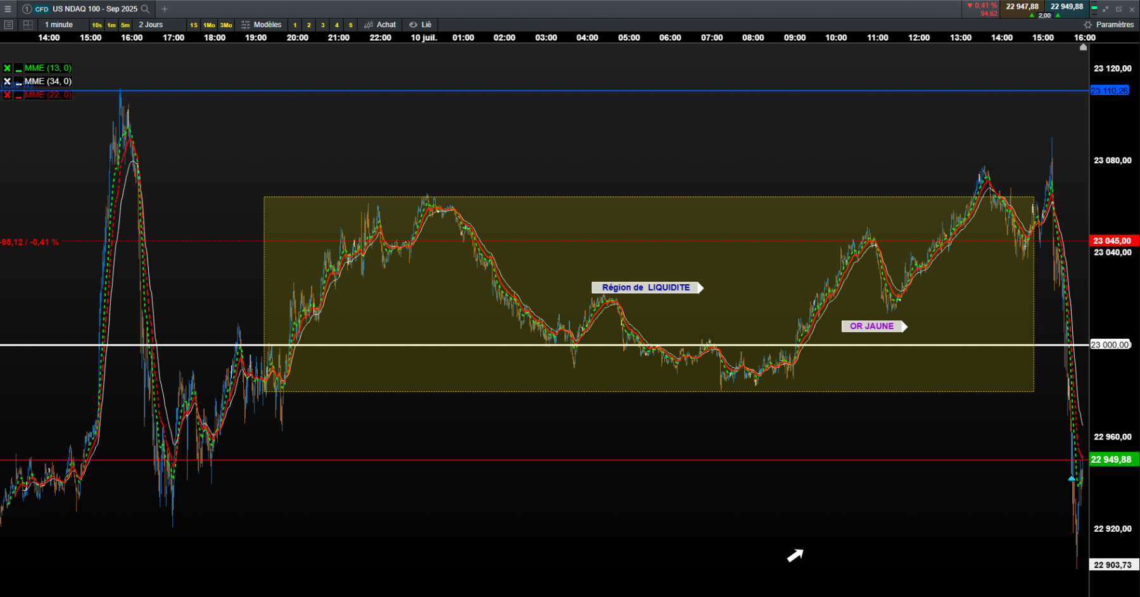Image resolution: width=1140 pixels, height=597 pixels.
Task: Click the search magnifier next to US NDAQ 100
Action: tap(145, 9)
